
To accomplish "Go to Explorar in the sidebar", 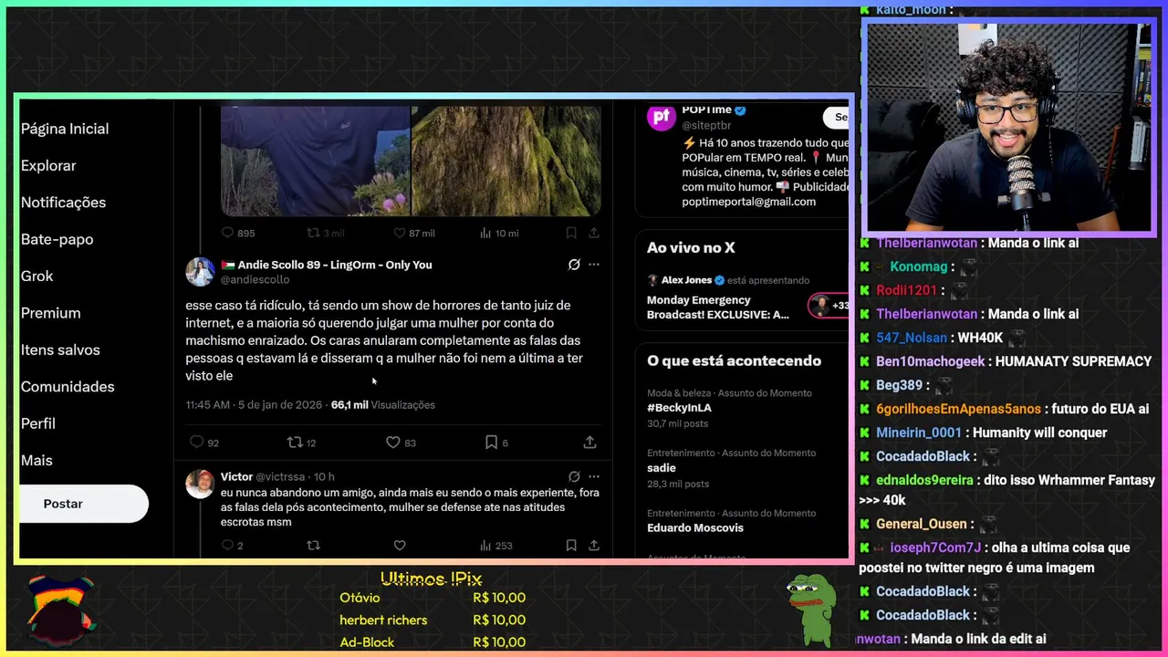I will pyautogui.click(x=48, y=165).
